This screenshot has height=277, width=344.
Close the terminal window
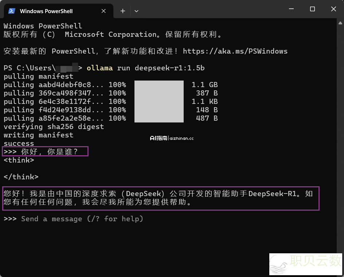point(333,9)
